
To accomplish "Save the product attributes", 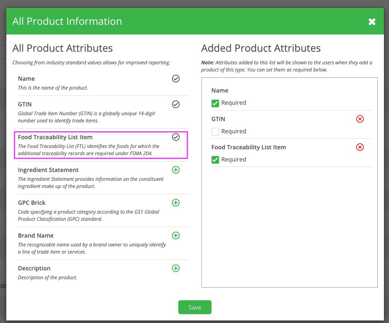I will 195,307.
